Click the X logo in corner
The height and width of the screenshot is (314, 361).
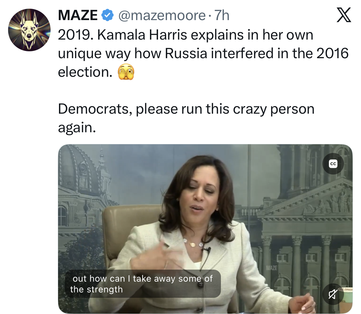tap(344, 15)
